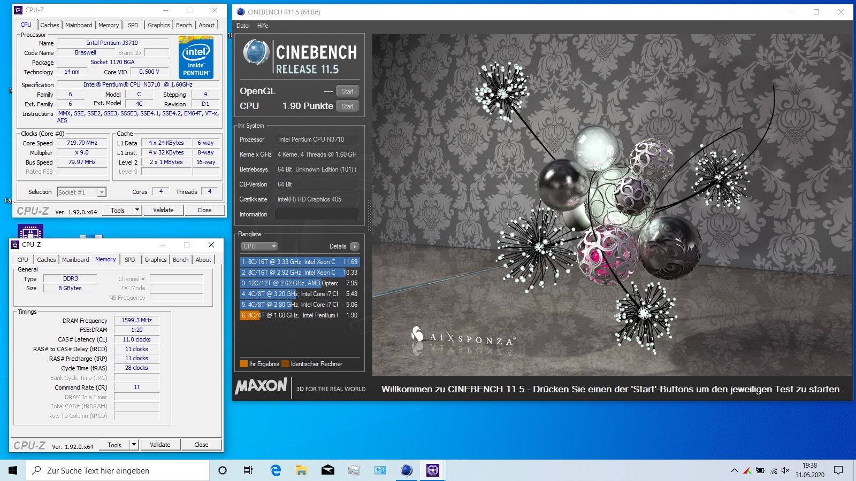The width and height of the screenshot is (856, 481).
Task: Switch to Mainboard tab in upper CPU-Z
Action: click(79, 25)
